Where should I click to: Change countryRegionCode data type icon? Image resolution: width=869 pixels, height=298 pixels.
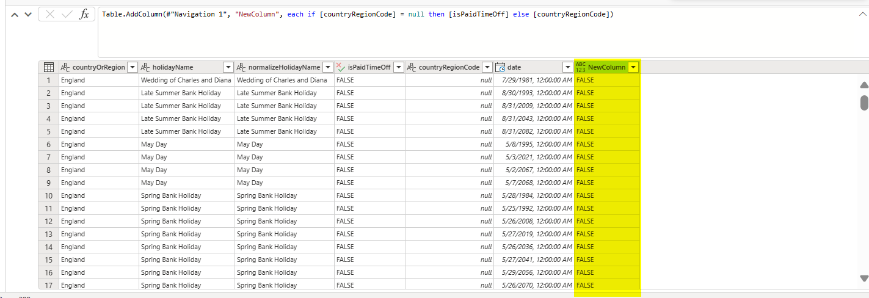coord(412,67)
